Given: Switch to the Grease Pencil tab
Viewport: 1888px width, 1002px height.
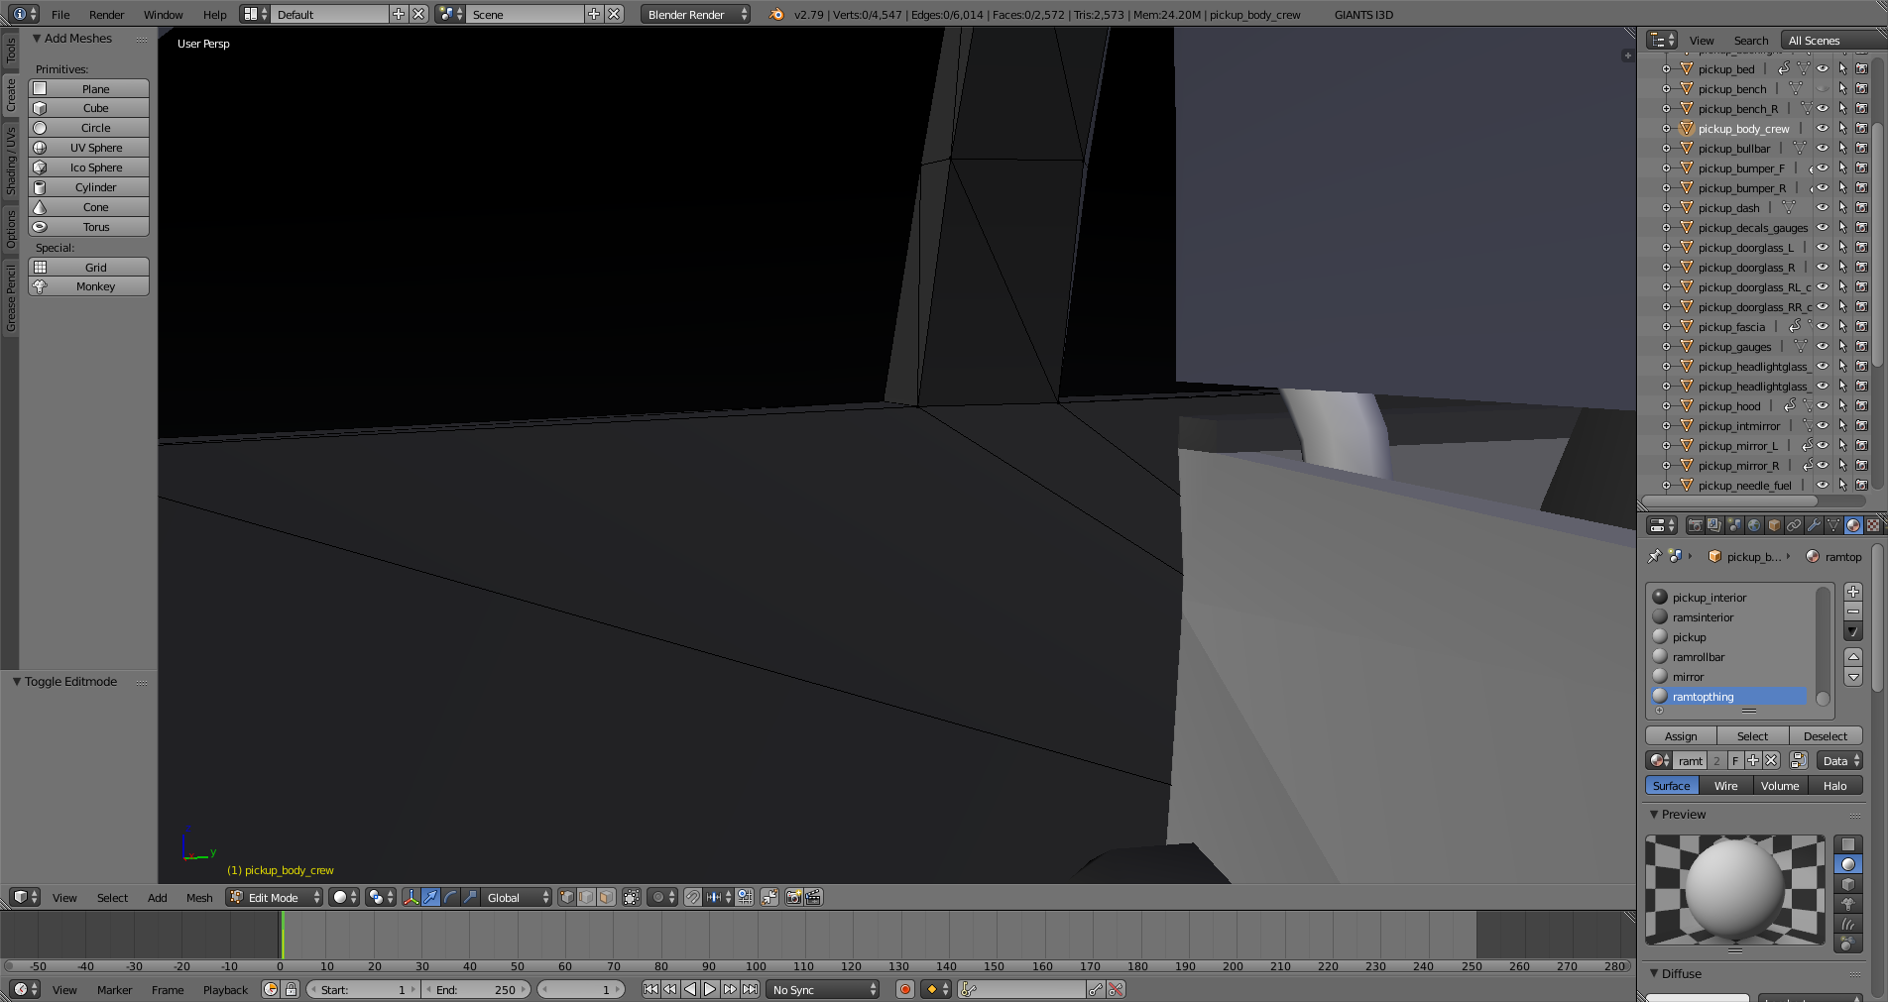Looking at the screenshot, I should [10, 297].
